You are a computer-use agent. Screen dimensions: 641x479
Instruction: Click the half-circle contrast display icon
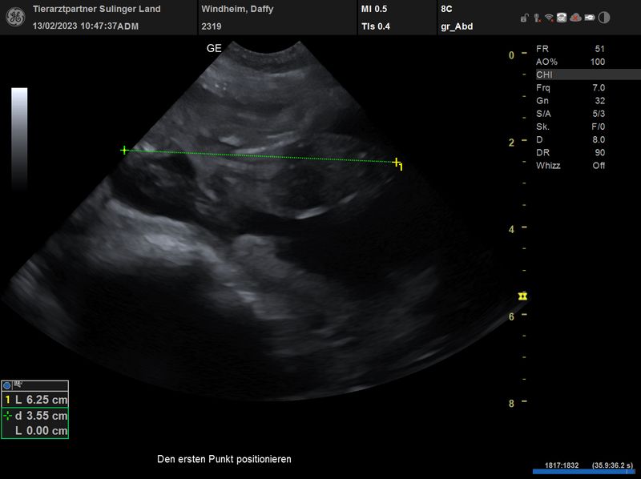pyautogui.click(x=604, y=18)
